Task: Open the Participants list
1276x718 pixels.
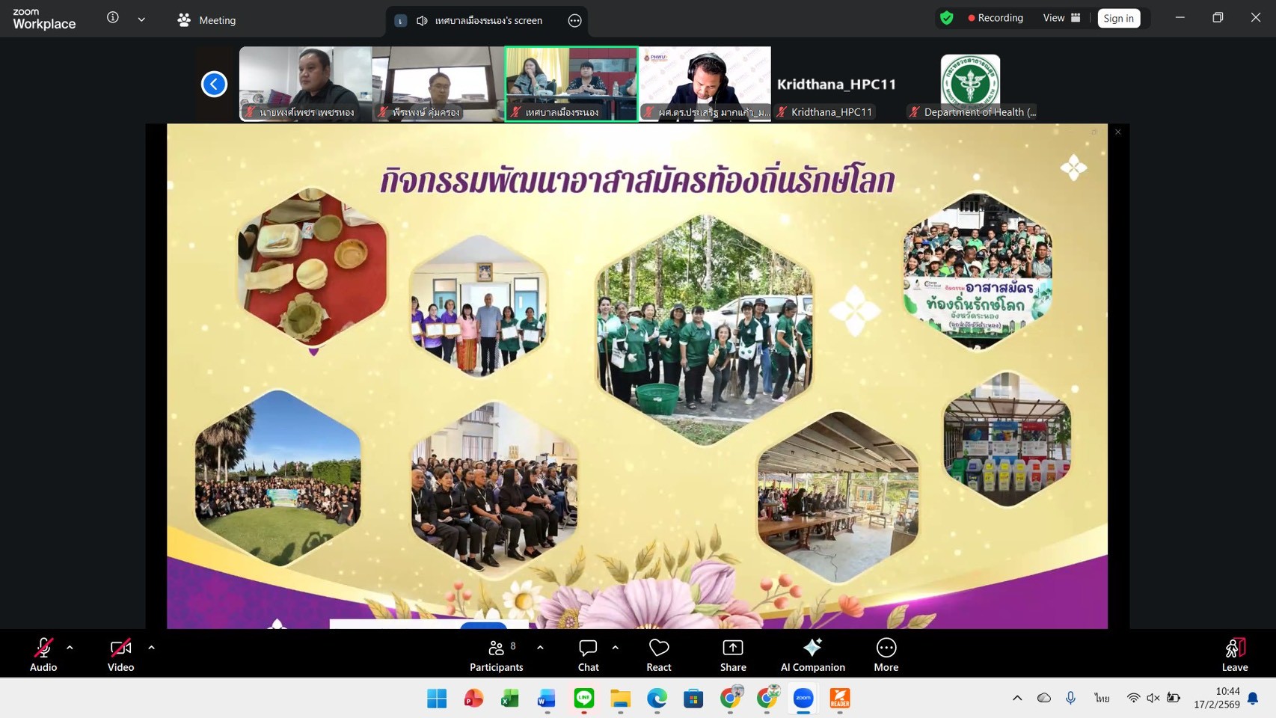Action: click(496, 654)
